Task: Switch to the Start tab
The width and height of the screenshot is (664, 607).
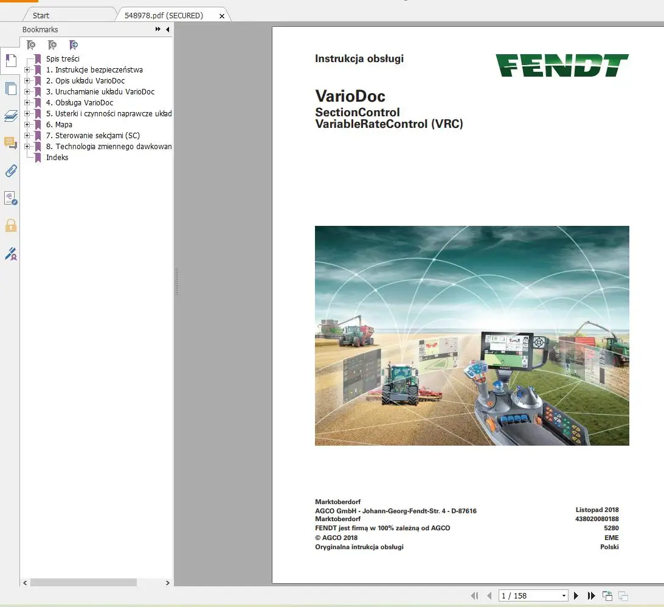Action: pyautogui.click(x=41, y=15)
